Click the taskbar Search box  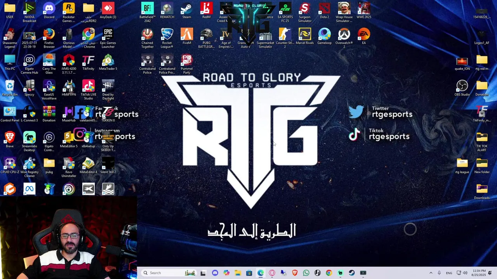[x=168, y=273]
